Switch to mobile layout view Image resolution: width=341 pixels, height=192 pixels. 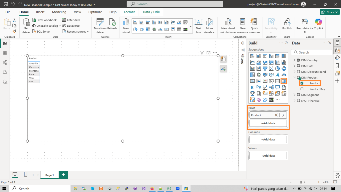tap(26, 174)
